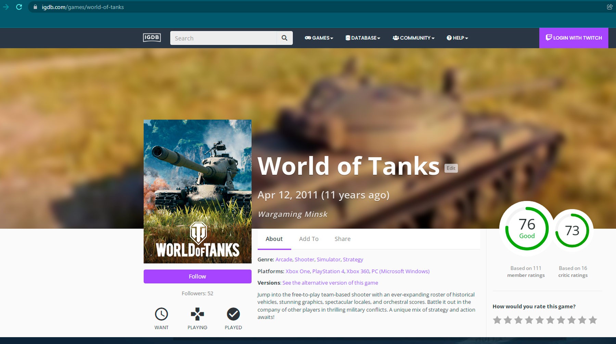Click the address bar lock icon
Image resolution: width=616 pixels, height=344 pixels.
point(35,7)
